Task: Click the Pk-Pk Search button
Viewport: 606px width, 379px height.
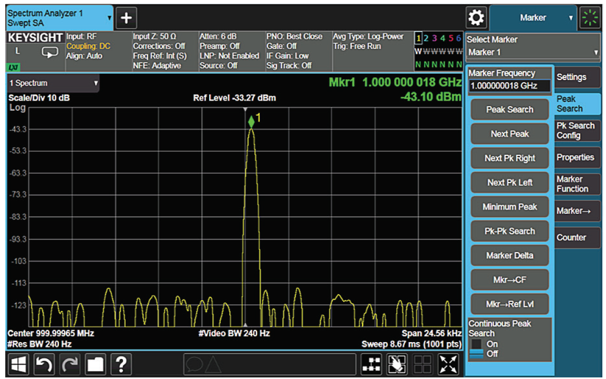Action: coord(509,231)
